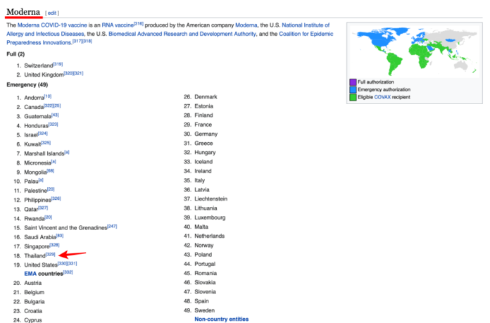Screen dimensions: 490x323
Task: Open footnote a next to Micronesia
Action: click(54, 162)
